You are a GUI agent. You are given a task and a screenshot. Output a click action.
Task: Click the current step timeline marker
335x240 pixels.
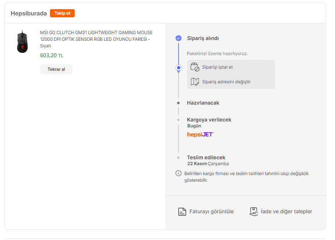coord(179,68)
